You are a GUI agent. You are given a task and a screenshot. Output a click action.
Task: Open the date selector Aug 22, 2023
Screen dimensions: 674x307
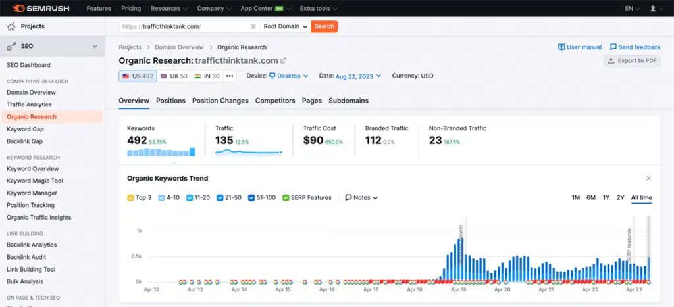(359, 76)
